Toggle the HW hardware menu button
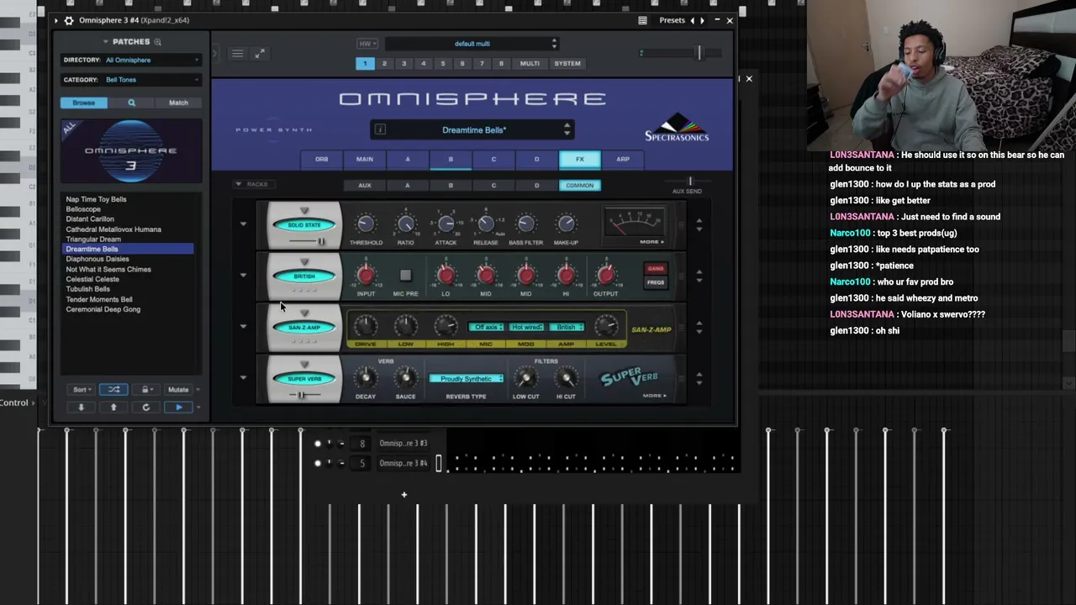The image size is (1076, 605). coord(367,44)
